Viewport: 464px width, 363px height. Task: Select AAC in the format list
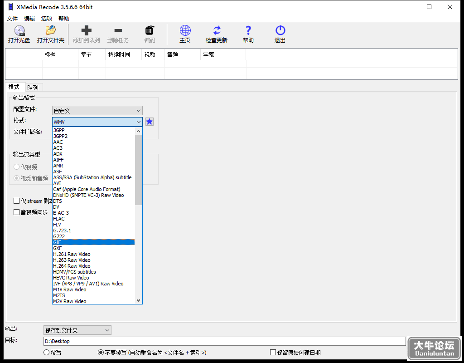tap(93, 142)
